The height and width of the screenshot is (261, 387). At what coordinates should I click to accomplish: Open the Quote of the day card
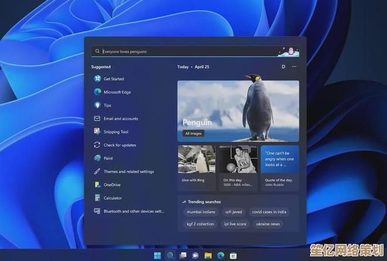coord(279,167)
